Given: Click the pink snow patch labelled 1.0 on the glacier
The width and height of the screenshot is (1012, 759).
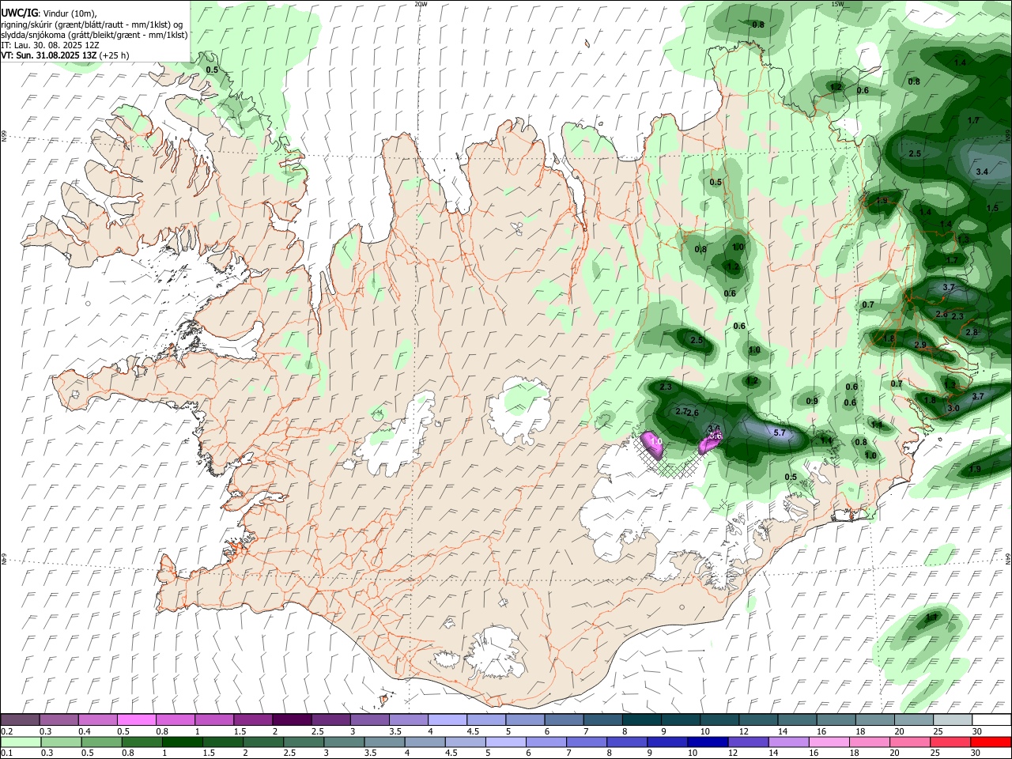Looking at the screenshot, I should tap(653, 444).
